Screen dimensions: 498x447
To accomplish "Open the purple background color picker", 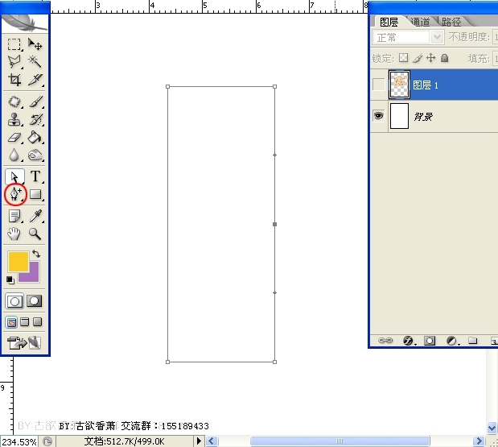I will tap(34, 276).
